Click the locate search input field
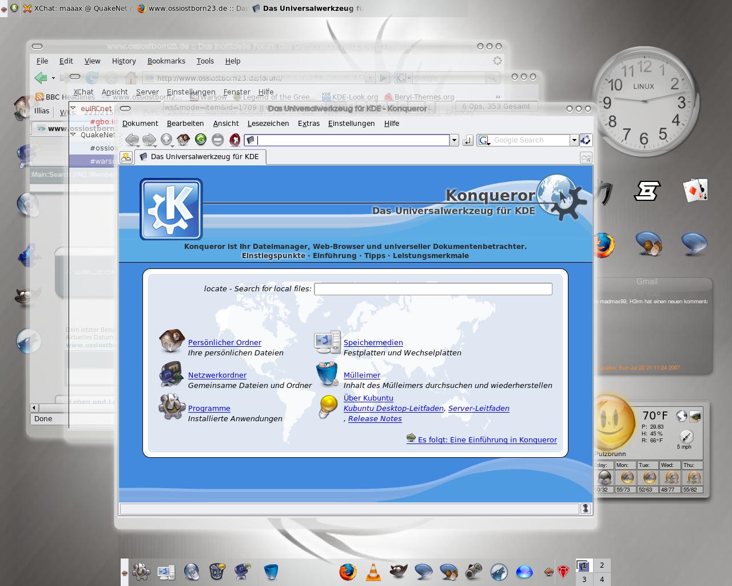The width and height of the screenshot is (732, 586). point(433,289)
